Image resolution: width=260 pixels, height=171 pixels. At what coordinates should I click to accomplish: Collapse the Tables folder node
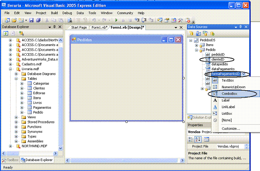point(16,79)
